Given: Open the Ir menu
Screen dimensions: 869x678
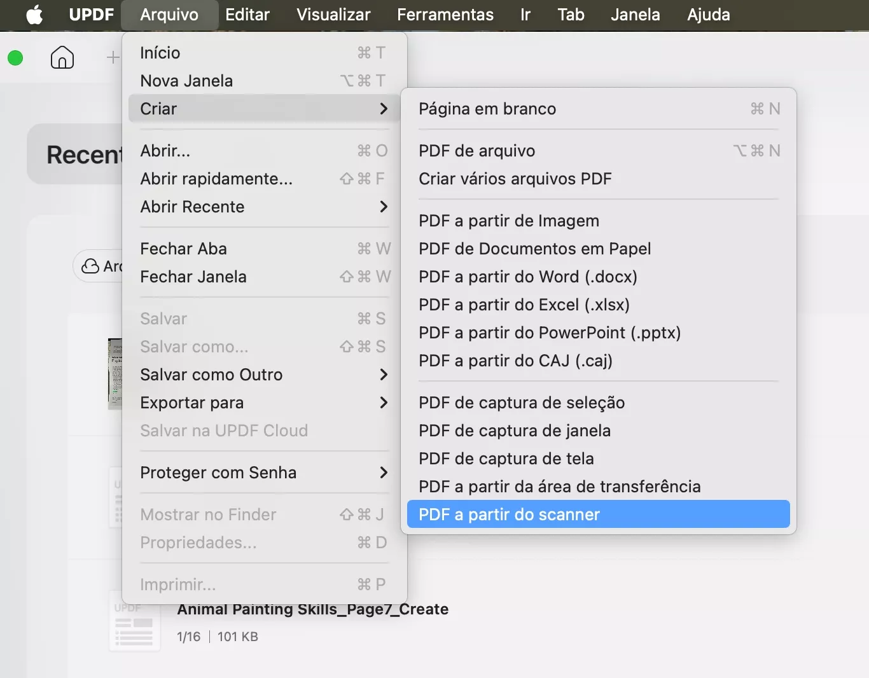Looking at the screenshot, I should pos(525,15).
